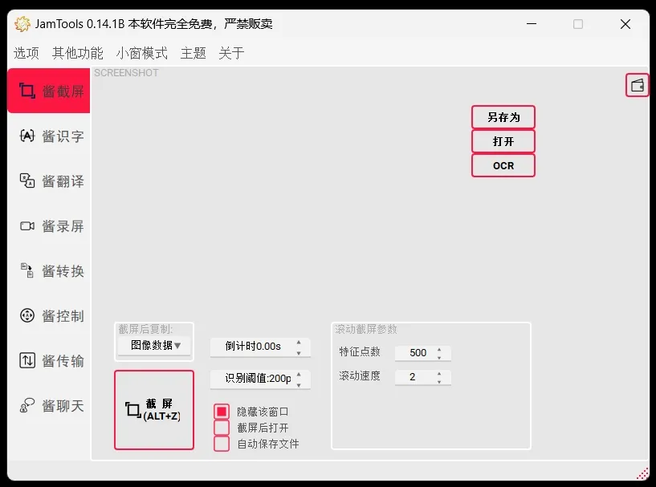Decrease the 识别阈值 threshold value
The height and width of the screenshot is (487, 656).
(299, 385)
